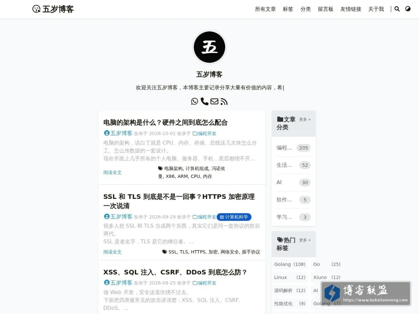Click 性能优化 (9) tag
The image size is (419, 314).
(290, 304)
